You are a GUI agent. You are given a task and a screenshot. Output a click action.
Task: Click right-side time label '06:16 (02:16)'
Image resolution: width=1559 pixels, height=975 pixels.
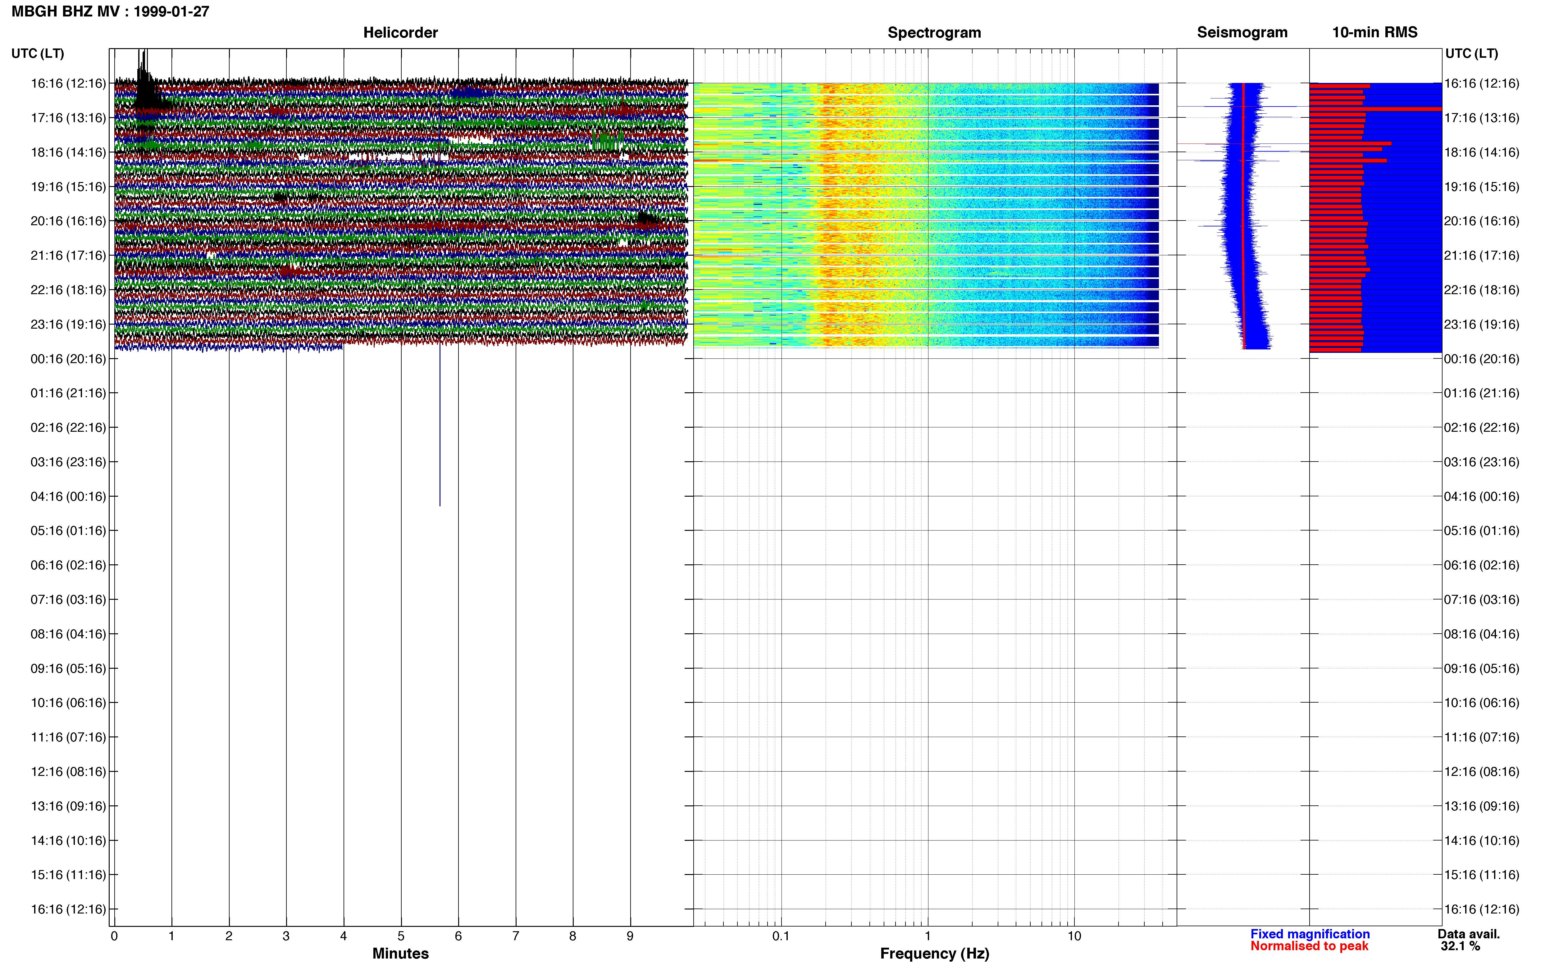pos(1482,566)
